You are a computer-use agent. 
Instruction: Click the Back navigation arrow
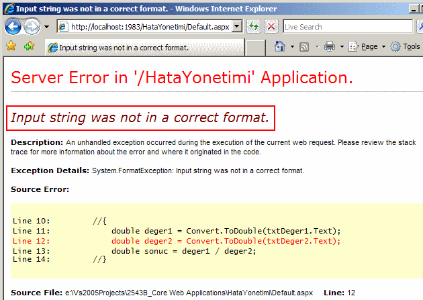point(13,26)
